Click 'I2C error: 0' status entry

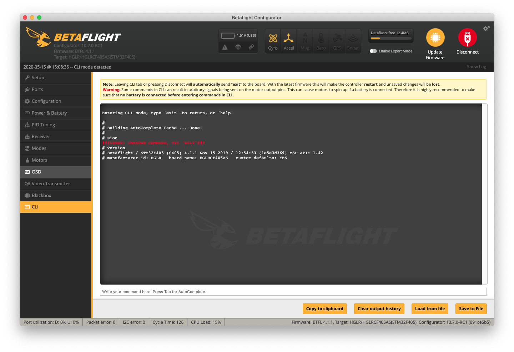pyautogui.click(x=134, y=322)
